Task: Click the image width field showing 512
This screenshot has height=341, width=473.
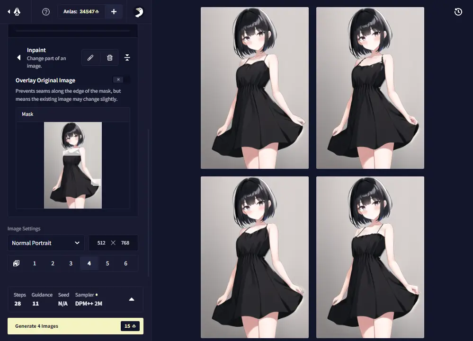Action: click(101, 243)
